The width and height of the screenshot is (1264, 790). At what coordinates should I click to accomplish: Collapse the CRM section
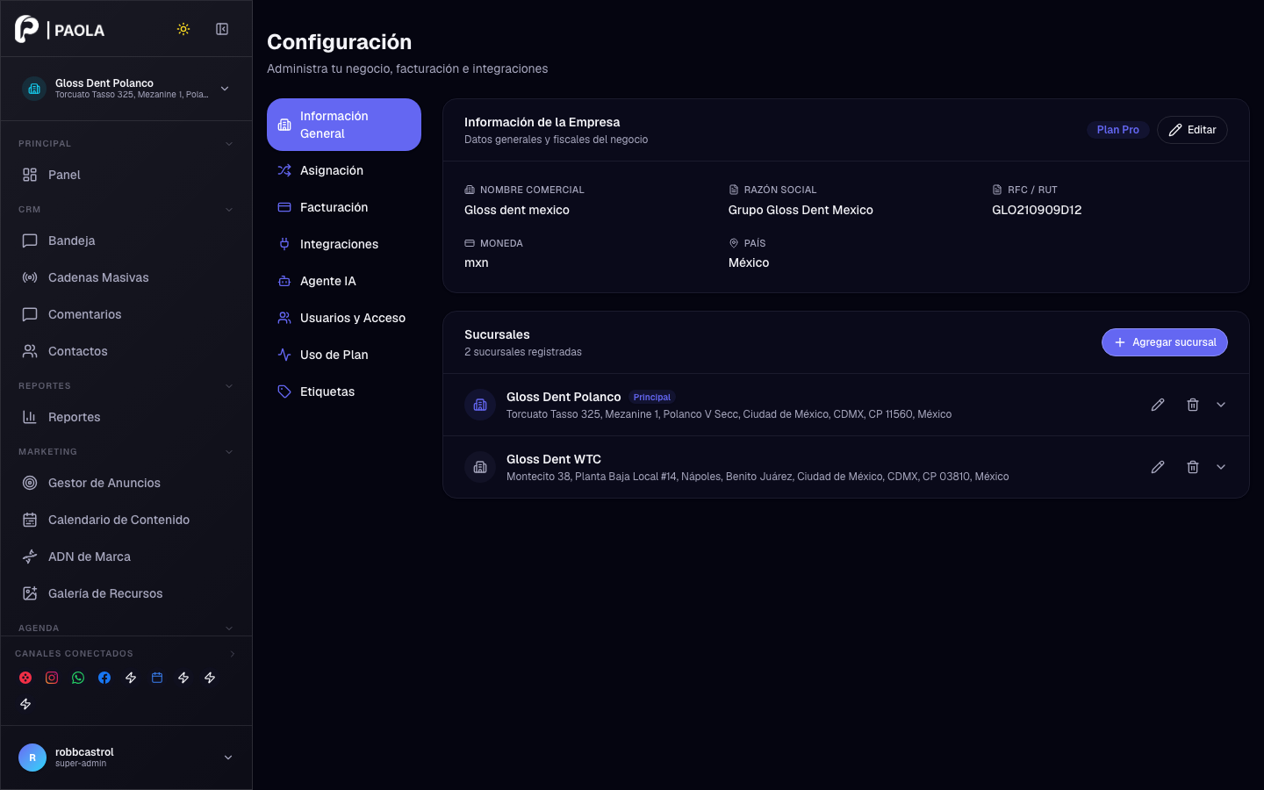(x=229, y=210)
